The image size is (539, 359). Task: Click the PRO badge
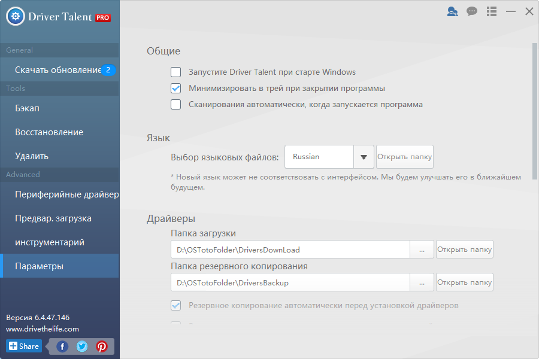103,17
